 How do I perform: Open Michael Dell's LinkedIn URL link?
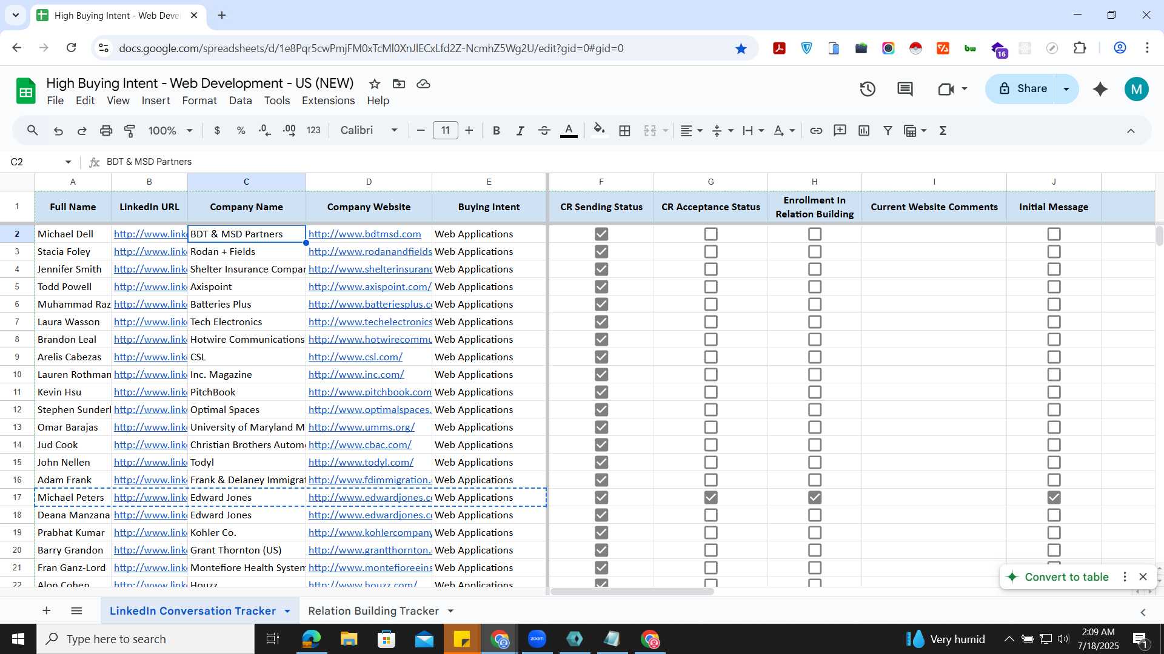(x=150, y=234)
